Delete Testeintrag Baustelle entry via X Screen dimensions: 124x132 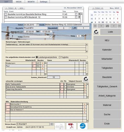[85, 89]
